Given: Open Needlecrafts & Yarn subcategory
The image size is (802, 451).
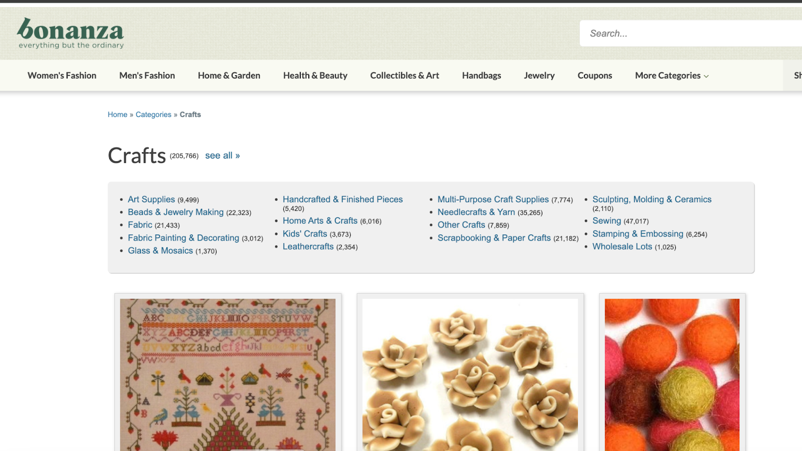Looking at the screenshot, I should [476, 212].
